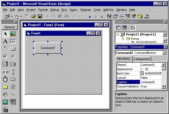Open Form Layout Window from toolbar

click(x=122, y=17)
